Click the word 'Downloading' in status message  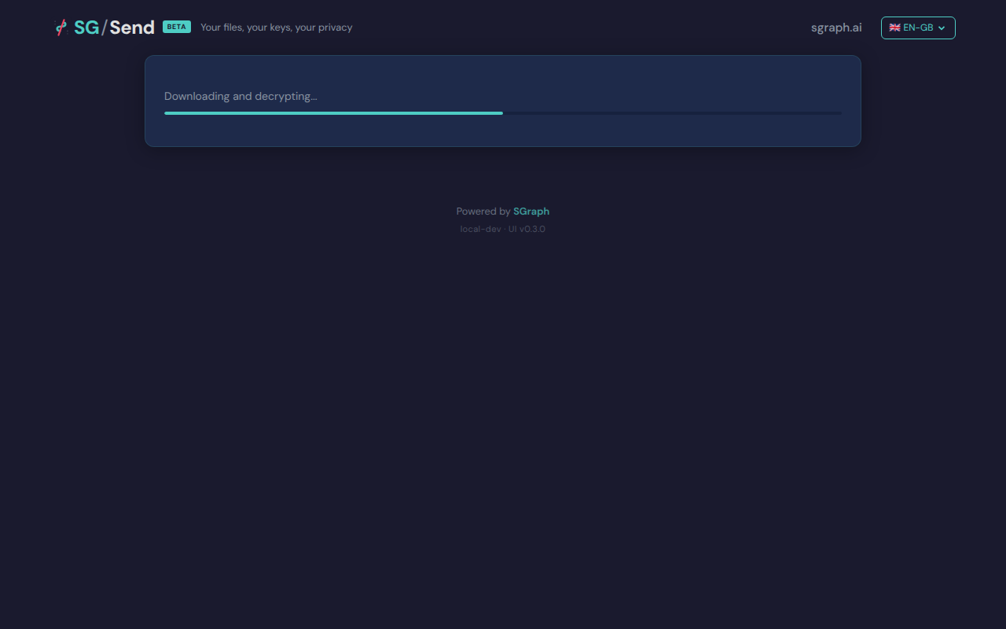196,97
